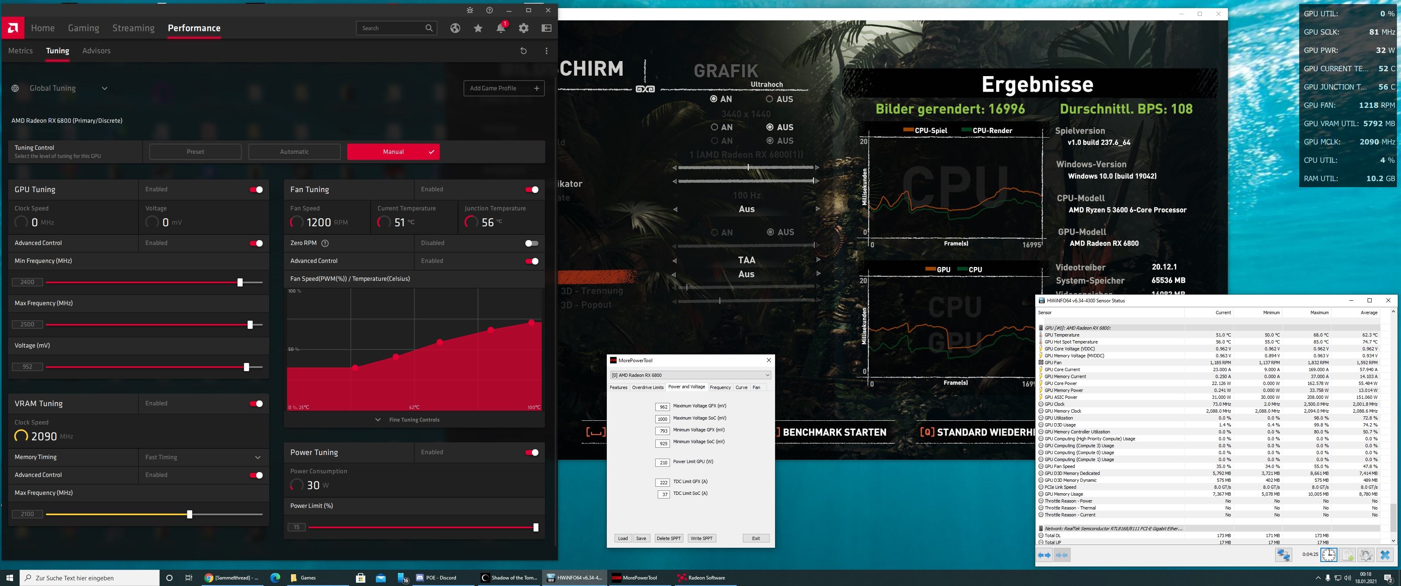Toggle VRAM Advanced Control switch
The height and width of the screenshot is (586, 1401).
[x=256, y=476]
